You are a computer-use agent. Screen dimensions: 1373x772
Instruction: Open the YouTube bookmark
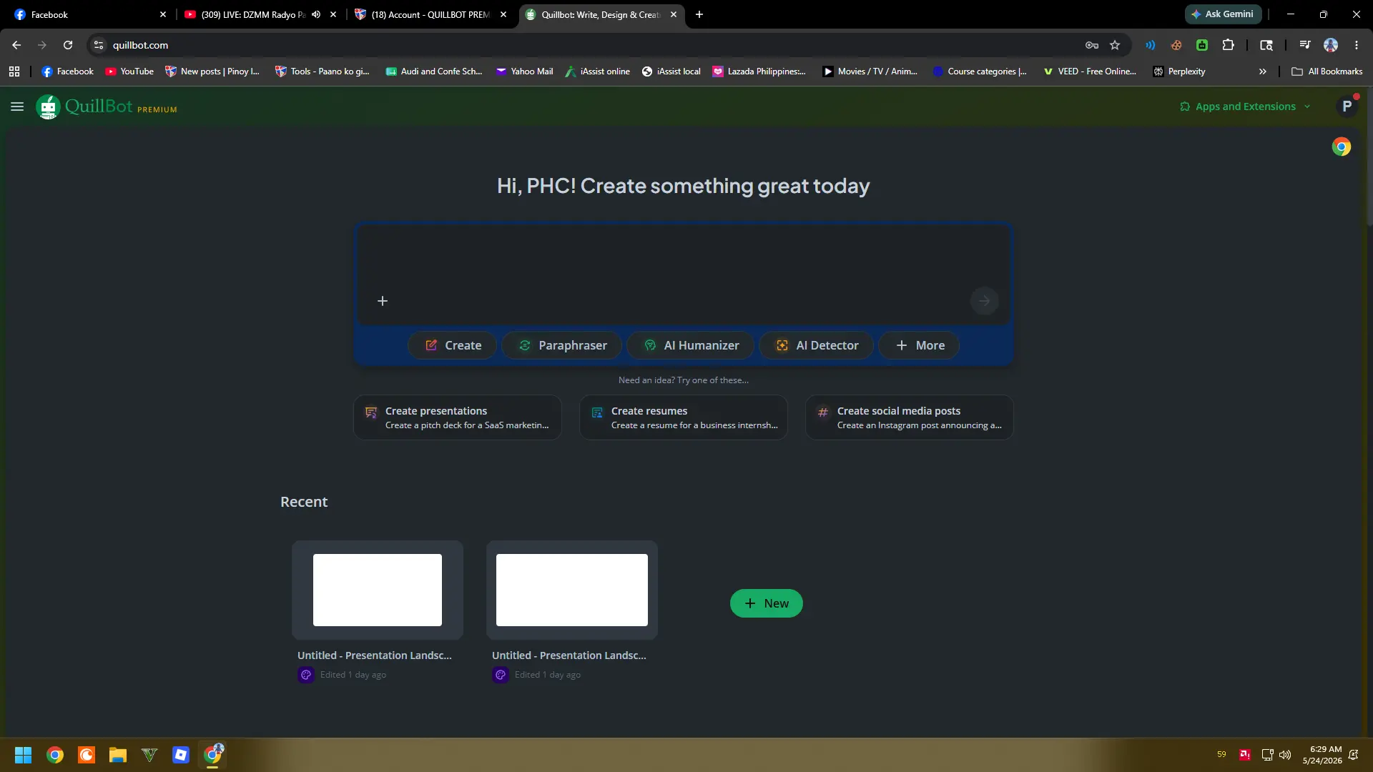pos(129,71)
